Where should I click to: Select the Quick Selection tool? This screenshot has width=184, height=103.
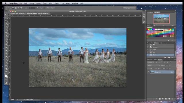pyautogui.click(x=6, y=23)
